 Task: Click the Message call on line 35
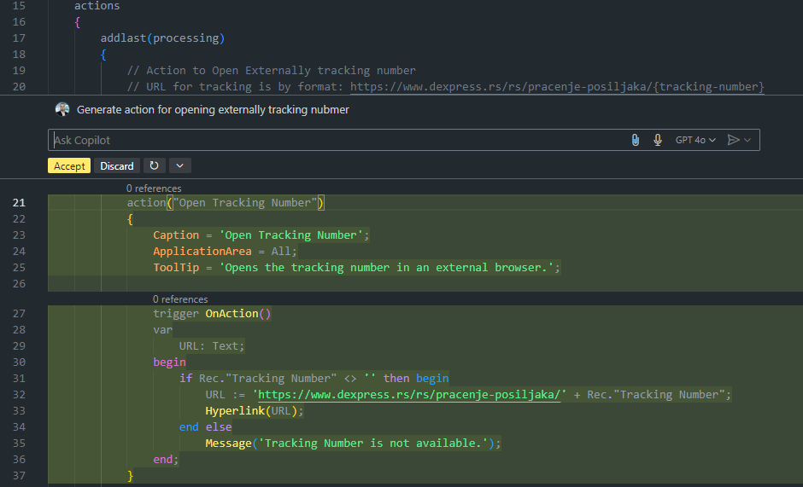(x=353, y=443)
